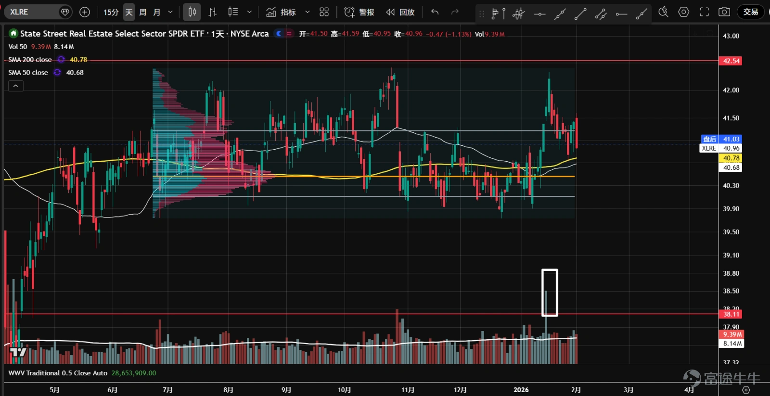
Task: Add a comparison symbol with plus icon
Action: (x=85, y=12)
